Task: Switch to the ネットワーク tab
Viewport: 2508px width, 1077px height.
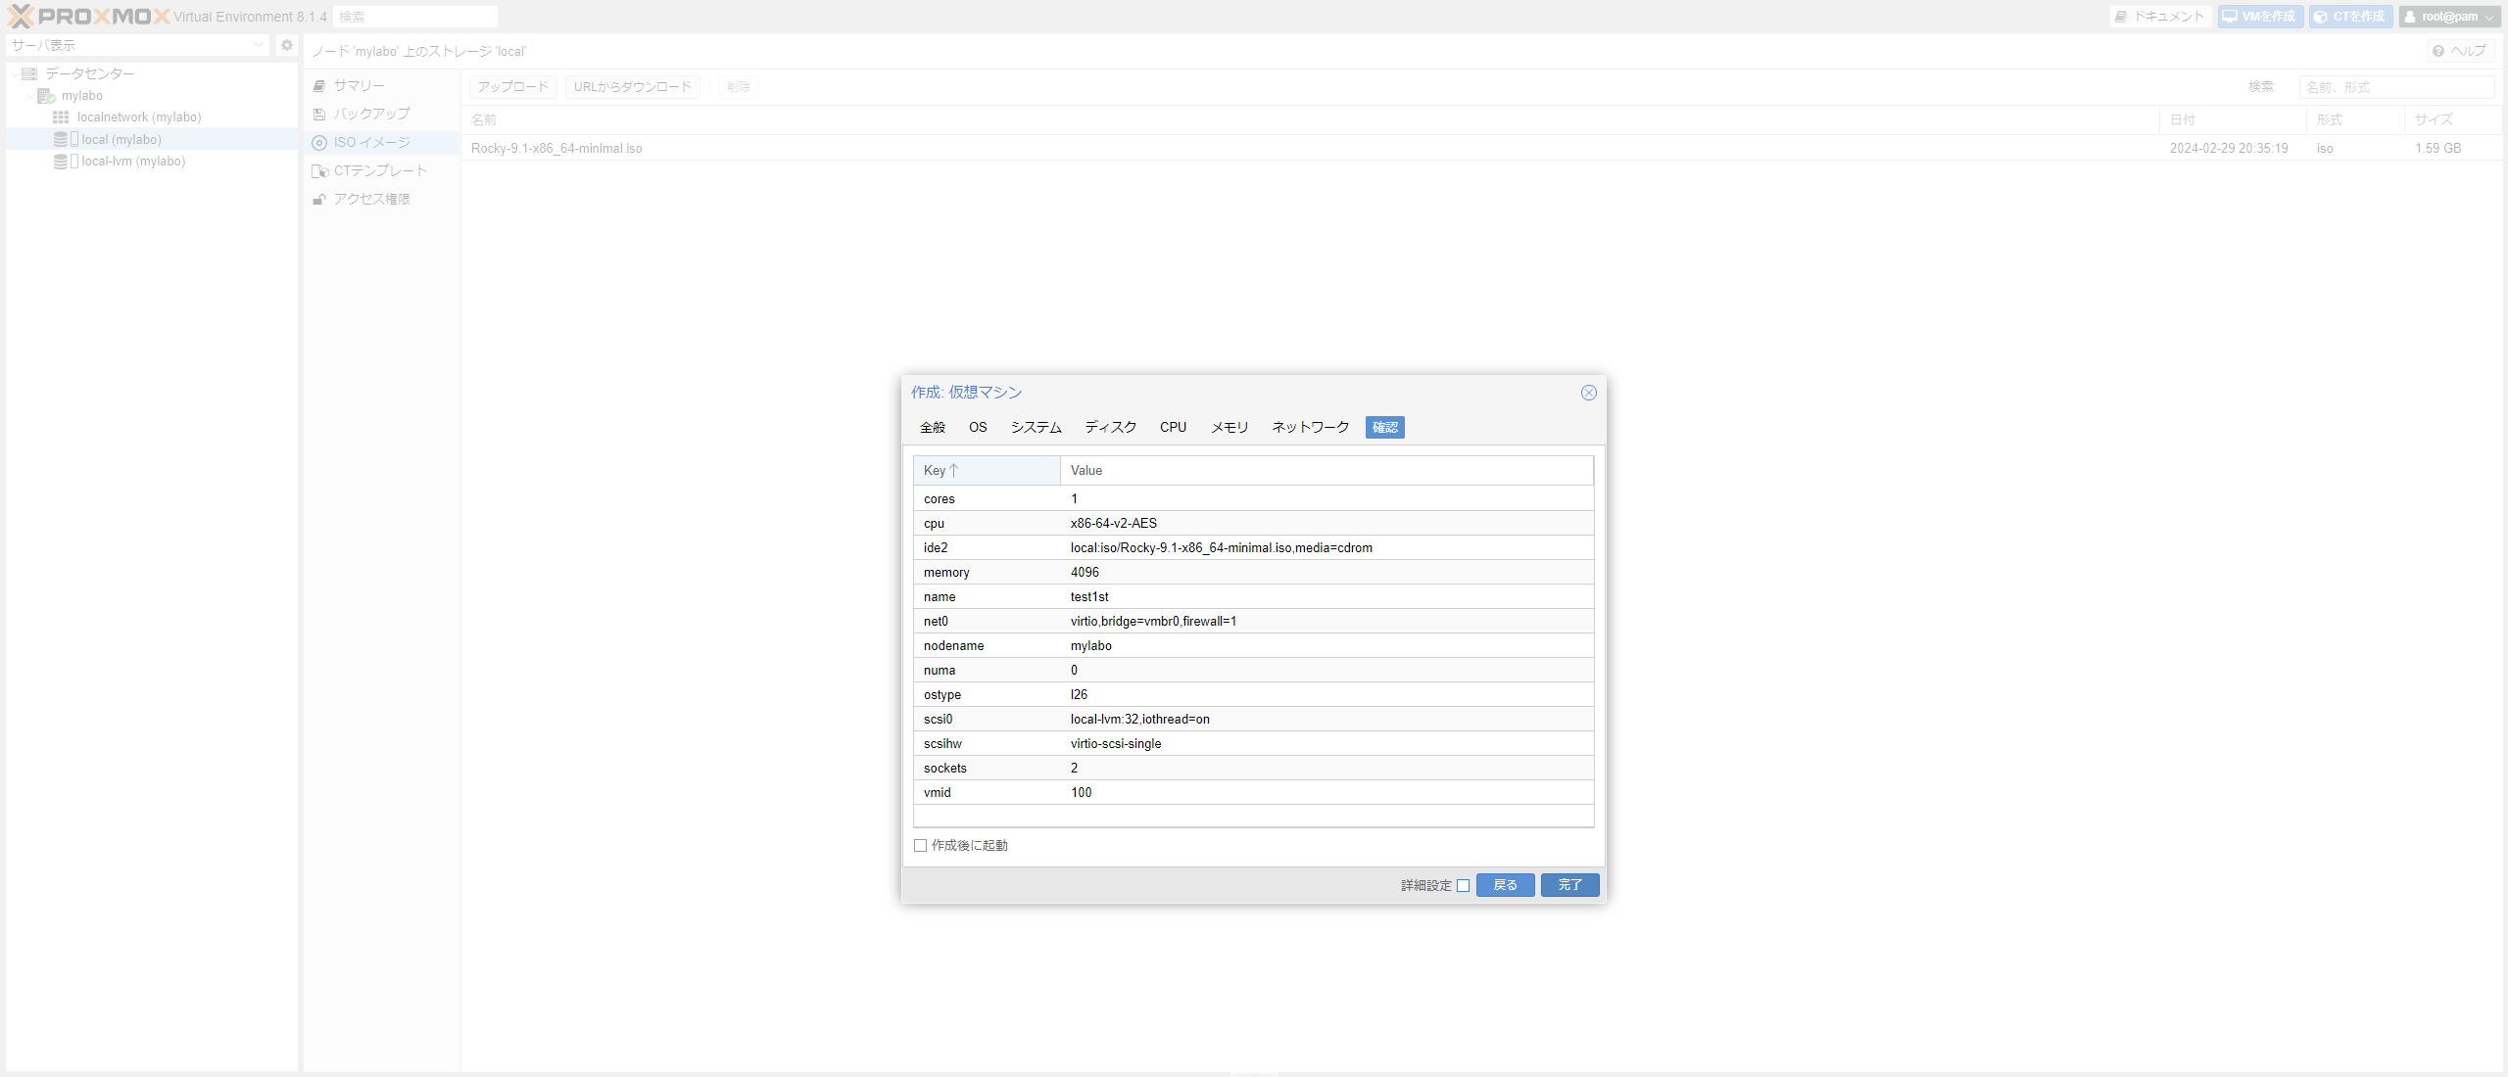Action: 1309,427
